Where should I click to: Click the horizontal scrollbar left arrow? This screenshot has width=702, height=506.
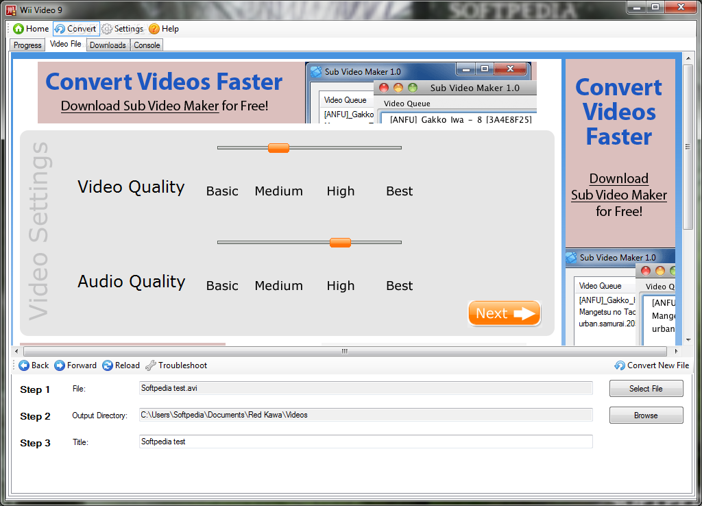pos(16,351)
